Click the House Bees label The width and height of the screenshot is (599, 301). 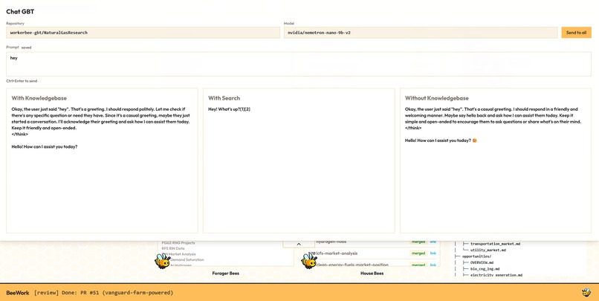point(372,274)
